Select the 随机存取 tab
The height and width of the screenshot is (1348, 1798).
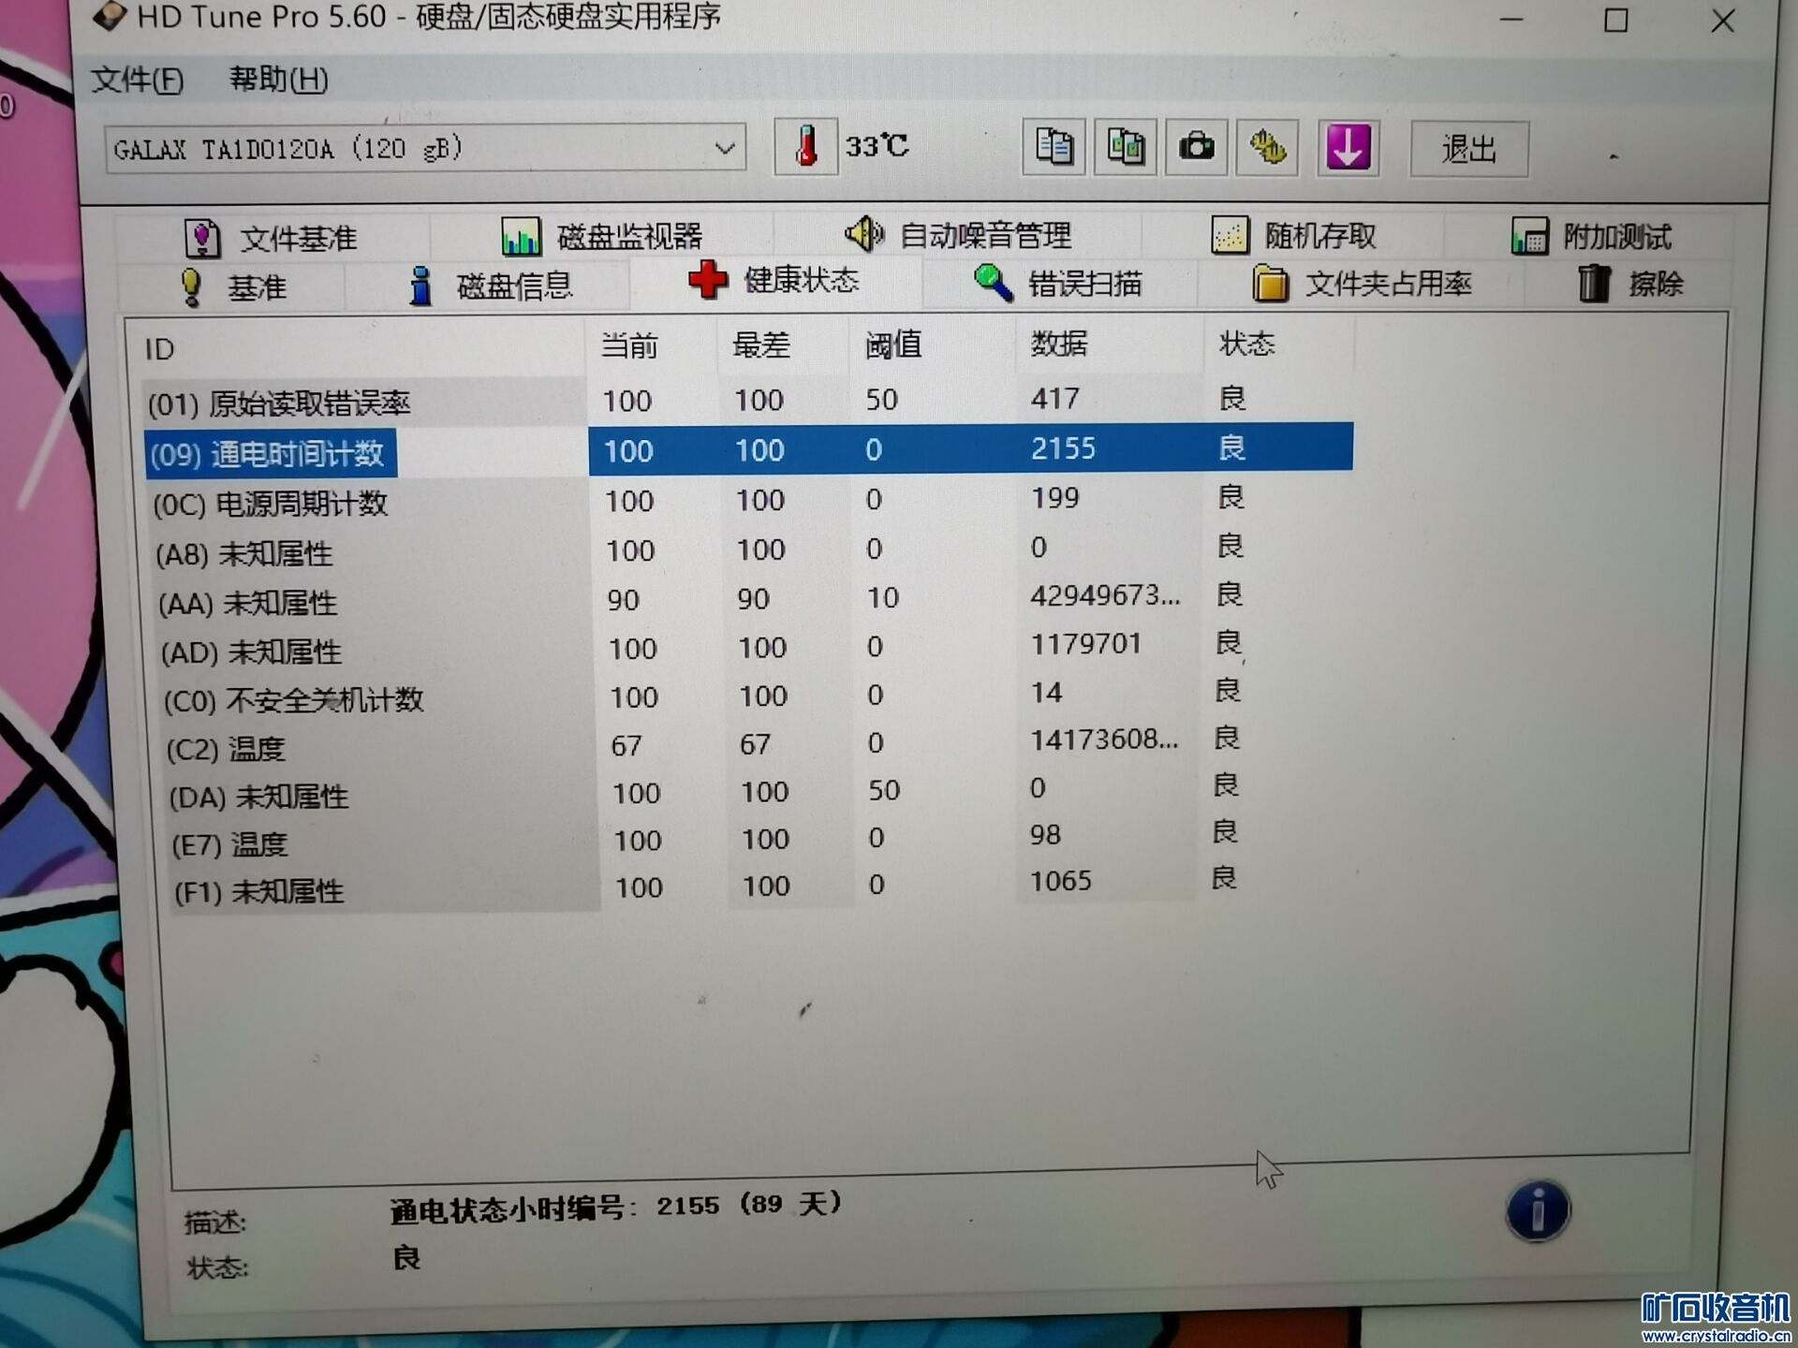point(1293,235)
